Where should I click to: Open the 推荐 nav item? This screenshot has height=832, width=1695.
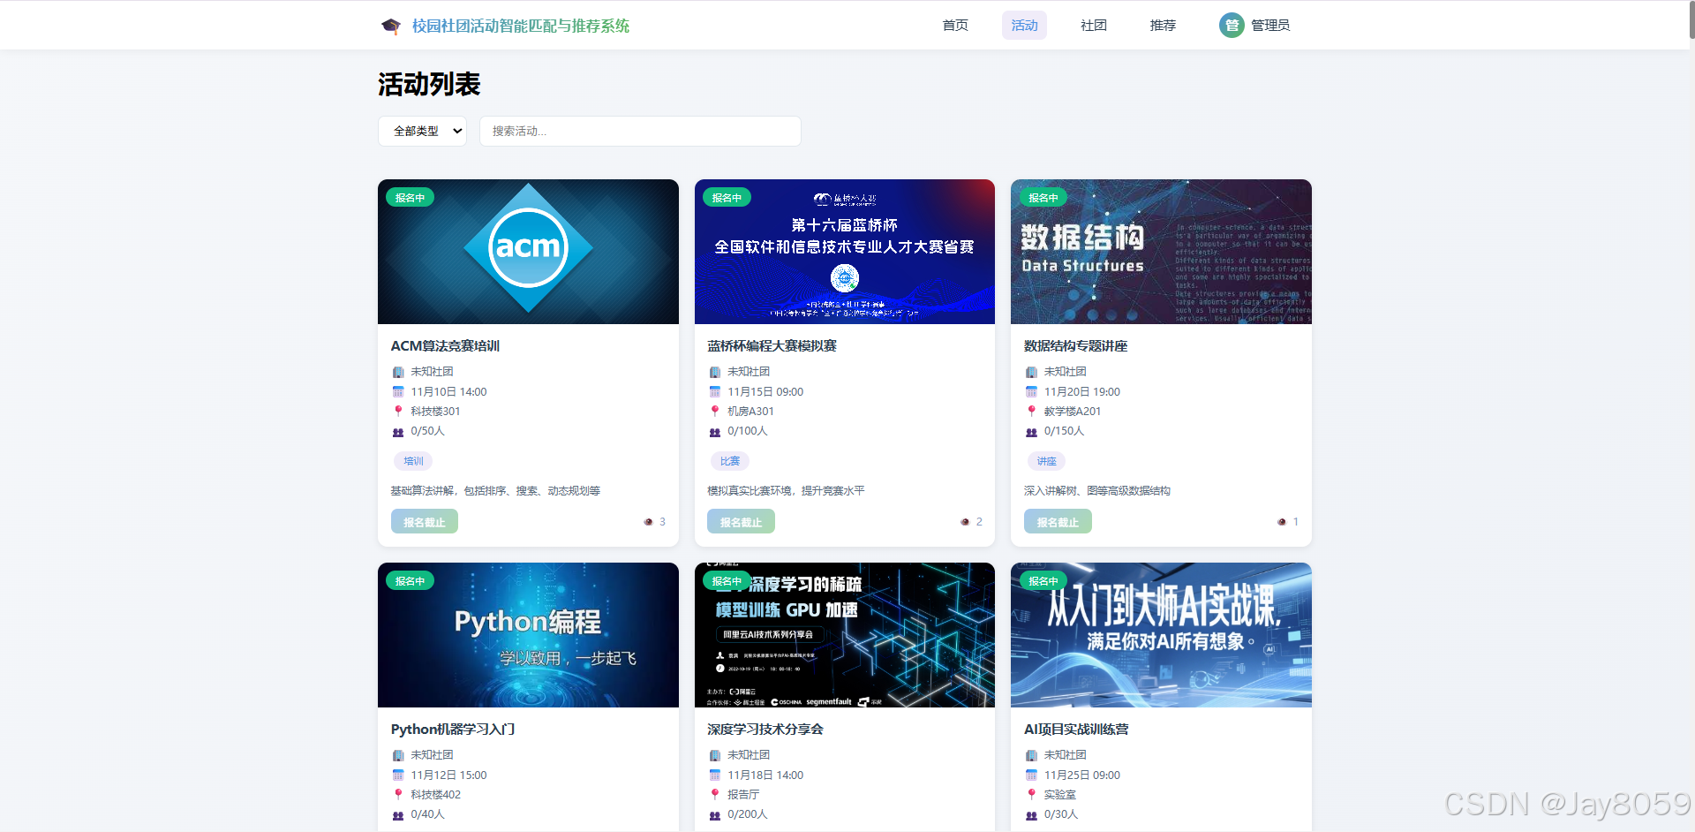click(x=1163, y=26)
